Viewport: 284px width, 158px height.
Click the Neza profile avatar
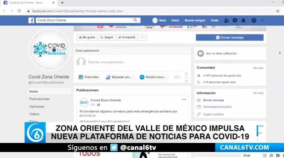pyautogui.click(x=155, y=20)
